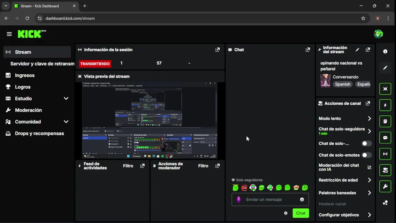Click the purple microphone icon in chat box

coord(239,199)
